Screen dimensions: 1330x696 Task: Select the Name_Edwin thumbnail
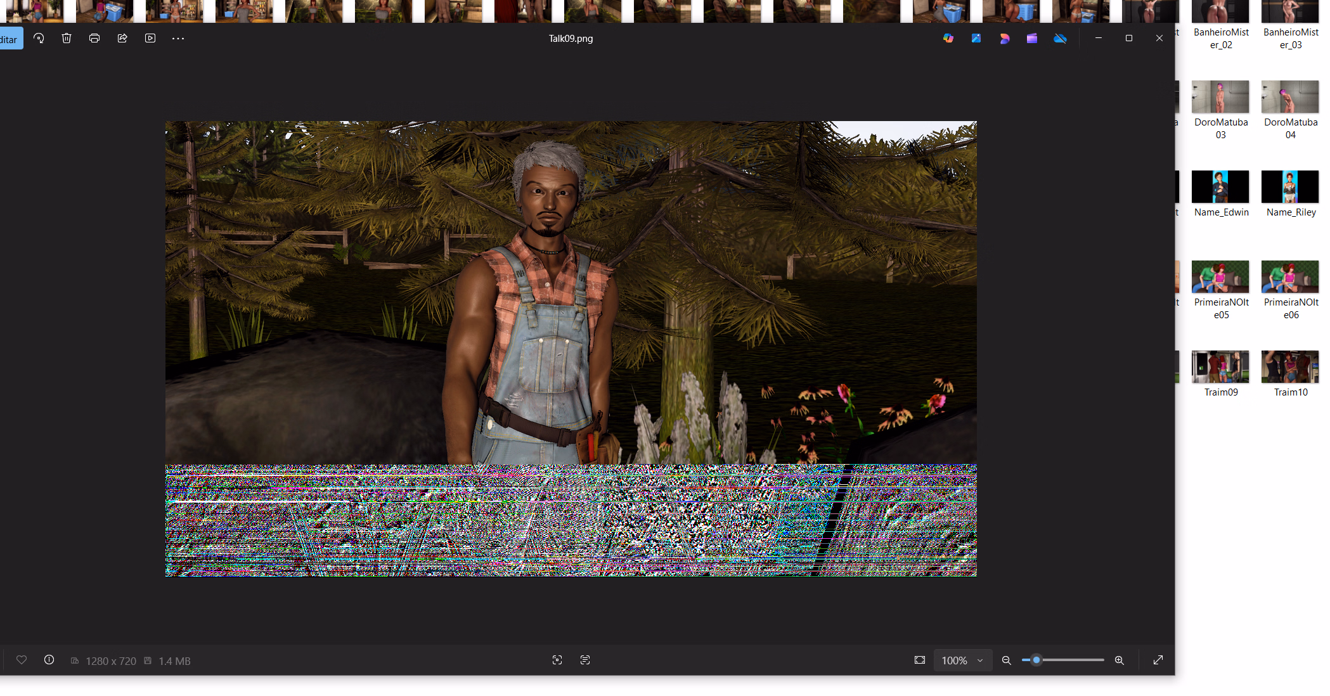coord(1220,187)
